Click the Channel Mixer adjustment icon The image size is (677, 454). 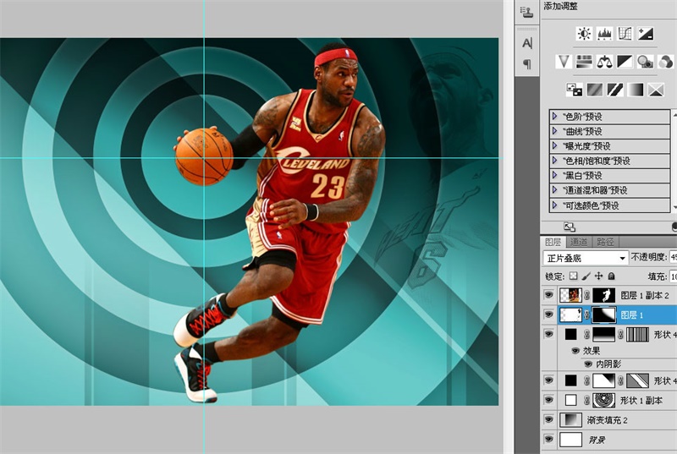[x=666, y=61]
